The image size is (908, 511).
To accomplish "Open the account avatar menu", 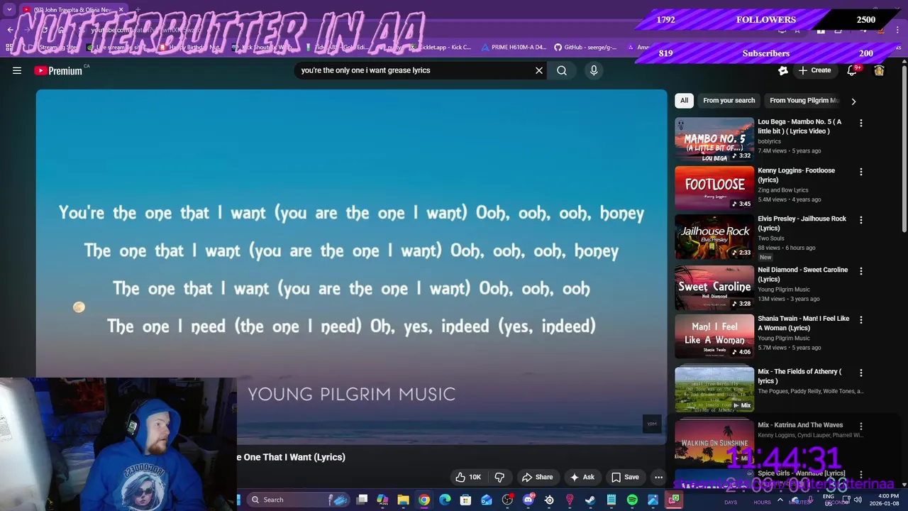I will coord(879,70).
